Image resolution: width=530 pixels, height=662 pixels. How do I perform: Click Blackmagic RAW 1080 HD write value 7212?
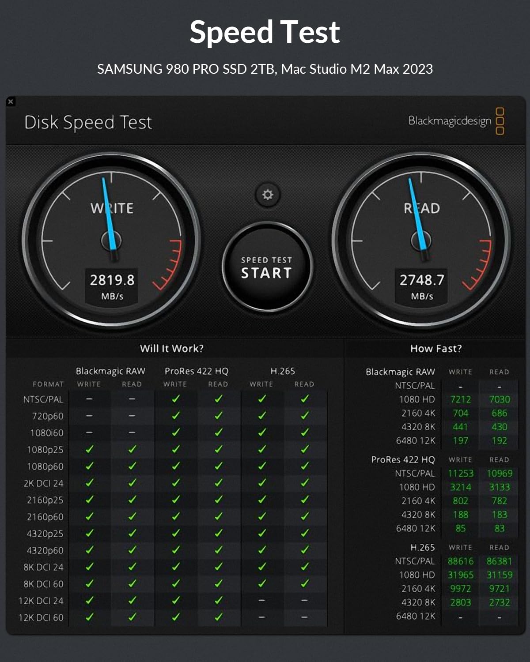461,399
